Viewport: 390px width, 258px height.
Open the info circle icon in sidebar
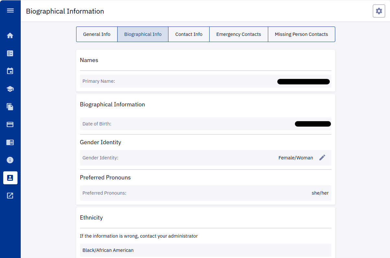(x=10, y=160)
